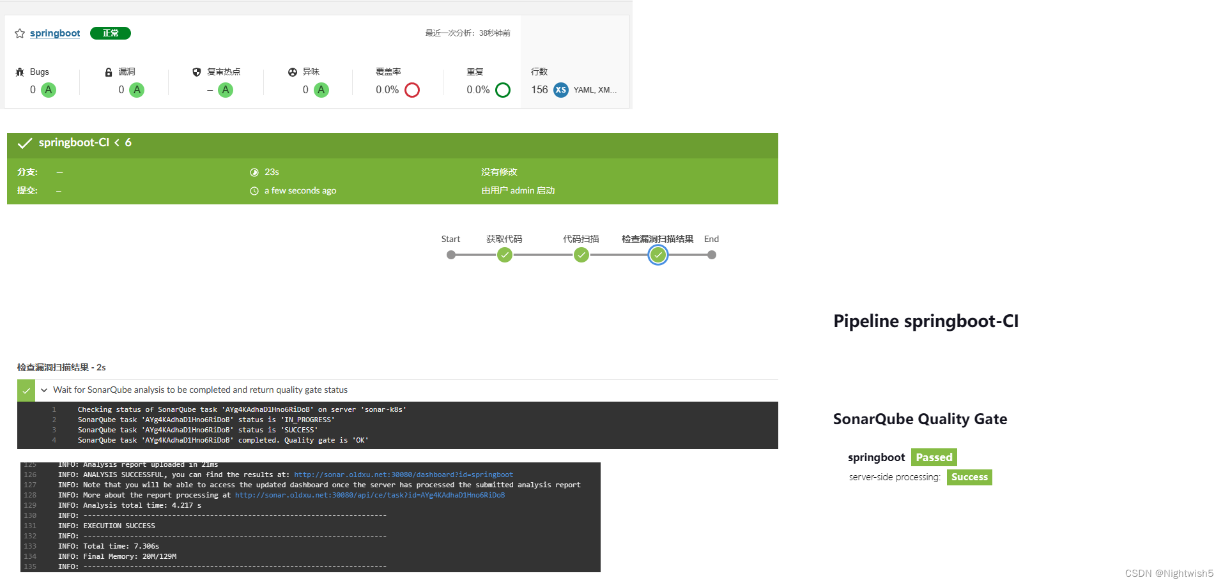Click the green step success check icon
This screenshot has width=1223, height=585.
click(26, 390)
